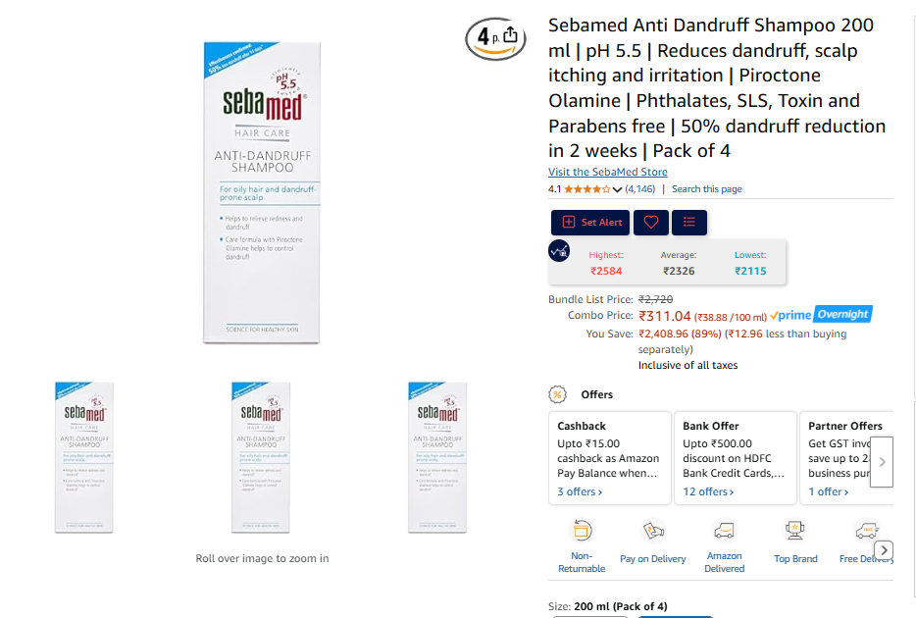This screenshot has height=618, width=916.
Task: Click the Amazon Delivered truck icon
Action: click(x=725, y=531)
